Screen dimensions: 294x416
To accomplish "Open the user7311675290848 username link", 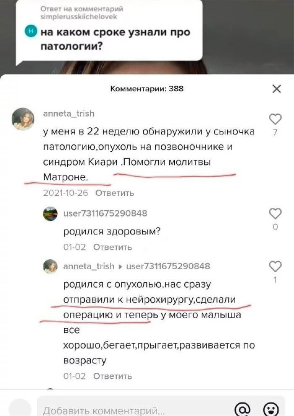I will pos(105,213).
